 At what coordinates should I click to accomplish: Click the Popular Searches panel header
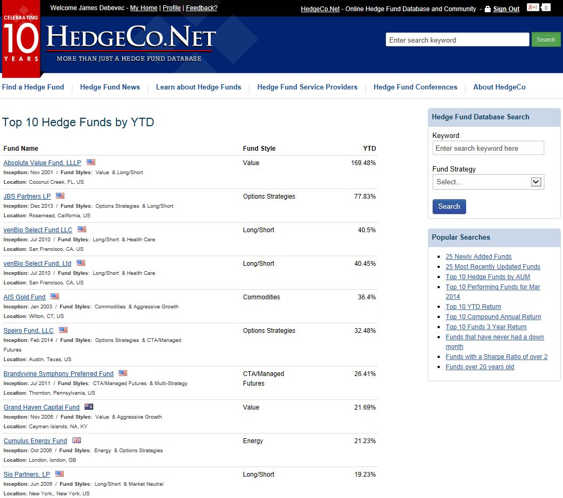(x=494, y=238)
